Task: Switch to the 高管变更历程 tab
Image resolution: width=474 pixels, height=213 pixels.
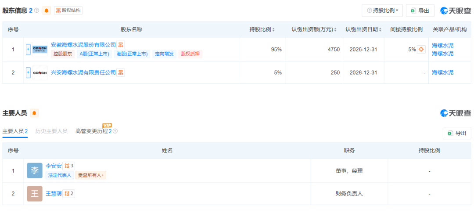Action: 94,131
